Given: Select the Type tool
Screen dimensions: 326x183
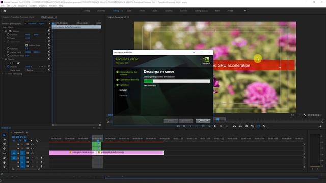Looking at the screenshot, I should pyautogui.click(x=4, y=167).
